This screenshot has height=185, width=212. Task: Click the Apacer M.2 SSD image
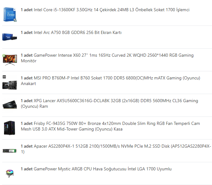10,150
